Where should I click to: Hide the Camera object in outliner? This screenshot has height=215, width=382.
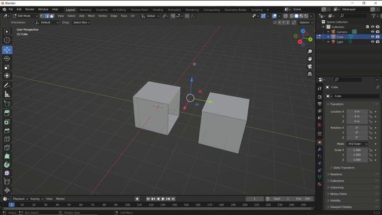click(372, 32)
